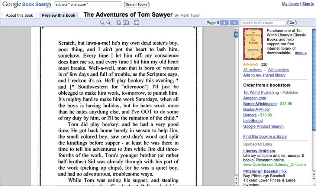The image size is (316, 186).
Task: Click the www.Questia.com/Literary_Criticism URL text
Action: [274, 164]
